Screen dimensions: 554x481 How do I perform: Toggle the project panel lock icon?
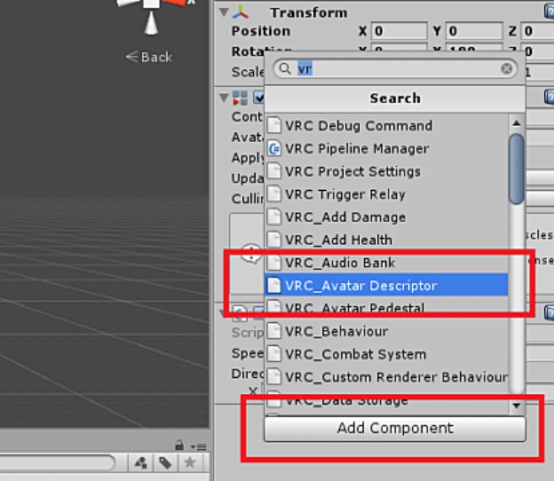[x=179, y=444]
